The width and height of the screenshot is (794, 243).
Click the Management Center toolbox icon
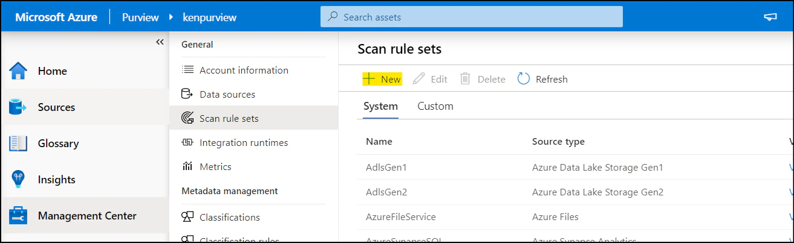(18, 216)
